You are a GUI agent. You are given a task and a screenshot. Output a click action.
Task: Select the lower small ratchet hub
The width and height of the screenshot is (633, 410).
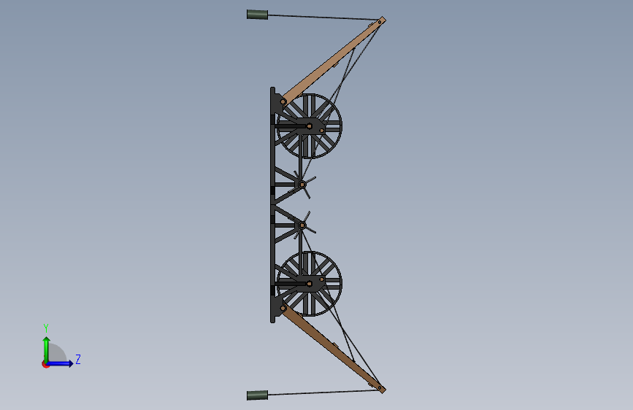click(x=302, y=225)
